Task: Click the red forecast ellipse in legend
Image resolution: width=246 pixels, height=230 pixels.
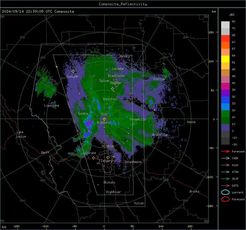Action: tap(225, 199)
